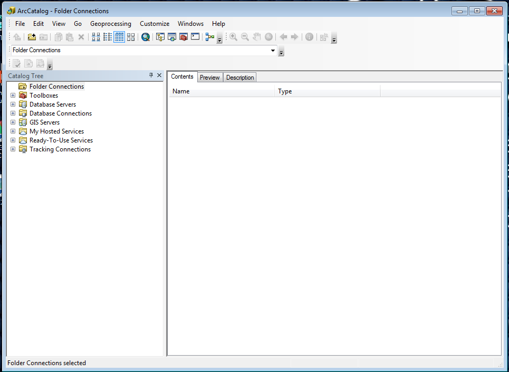
Task: Open the Edit menu
Action: pos(39,24)
